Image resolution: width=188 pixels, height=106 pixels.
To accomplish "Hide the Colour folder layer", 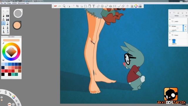I will point(170,33).
